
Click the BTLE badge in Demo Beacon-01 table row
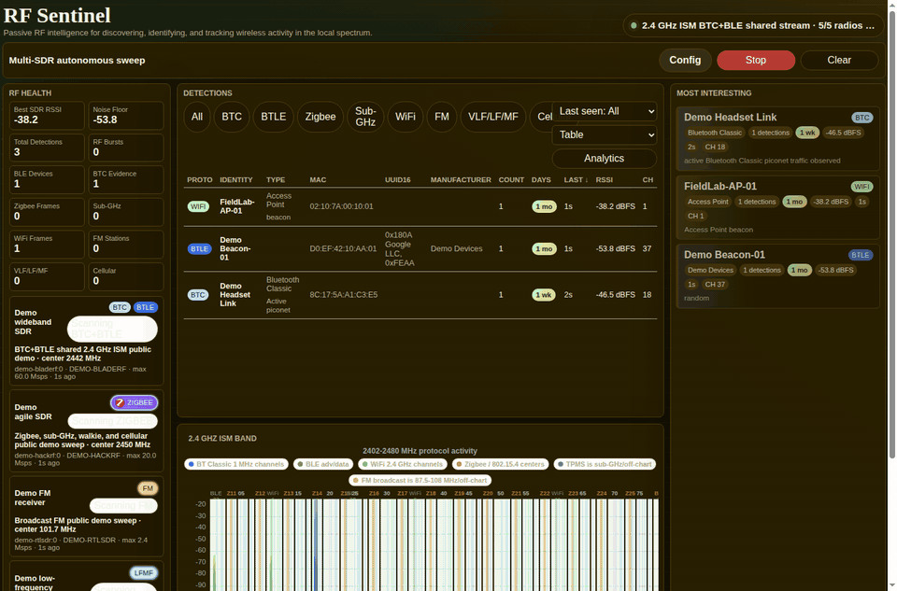coord(199,248)
